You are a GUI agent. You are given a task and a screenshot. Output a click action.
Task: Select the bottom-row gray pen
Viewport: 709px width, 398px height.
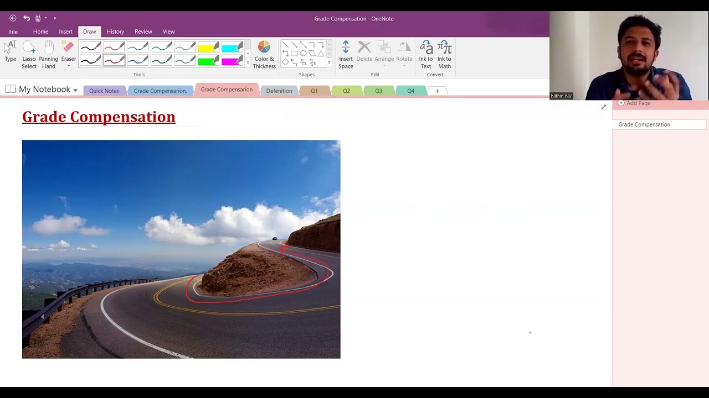(185, 60)
